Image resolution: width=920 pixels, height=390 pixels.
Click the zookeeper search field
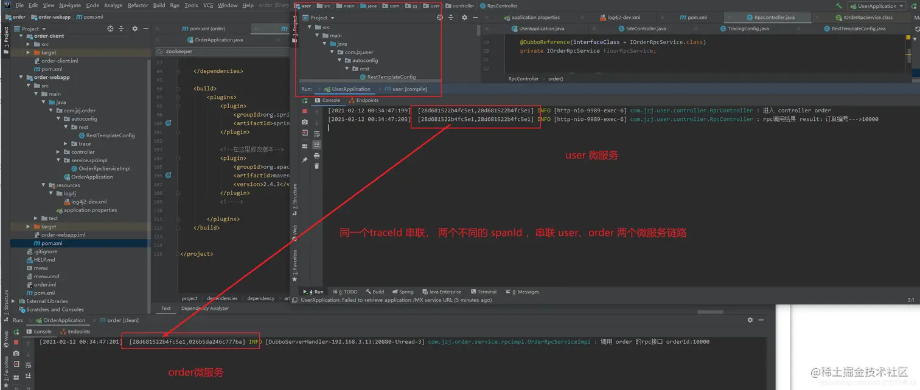[221, 52]
